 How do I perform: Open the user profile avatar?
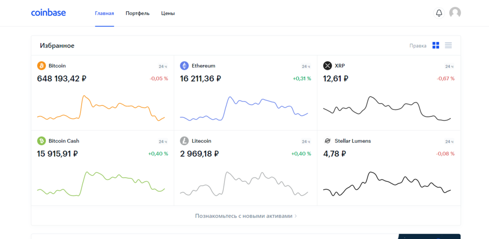[455, 13]
